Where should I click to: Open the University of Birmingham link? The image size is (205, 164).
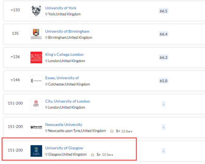pos(67,31)
